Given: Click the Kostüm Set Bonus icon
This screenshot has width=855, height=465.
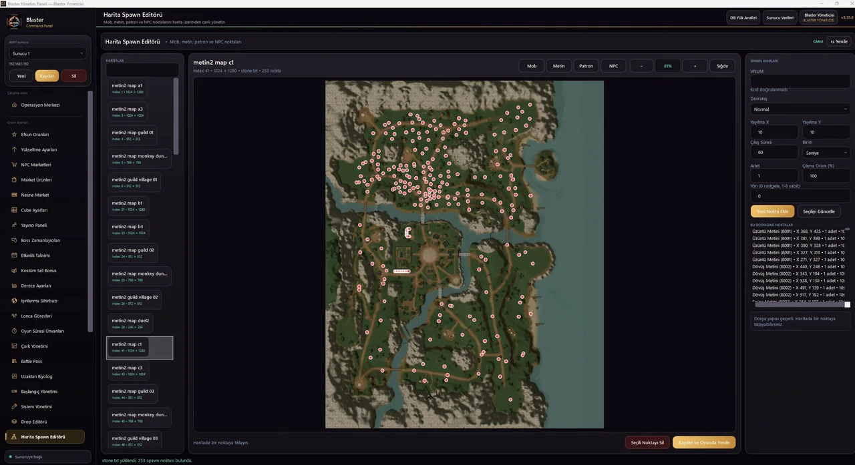Looking at the screenshot, I should point(14,270).
